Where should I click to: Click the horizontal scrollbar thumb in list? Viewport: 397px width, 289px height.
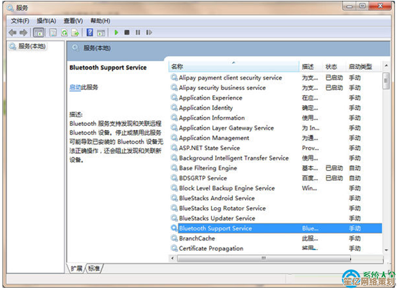click(263, 258)
